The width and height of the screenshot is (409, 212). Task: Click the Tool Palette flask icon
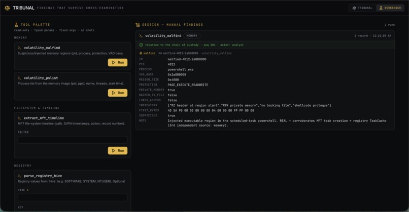16,25
